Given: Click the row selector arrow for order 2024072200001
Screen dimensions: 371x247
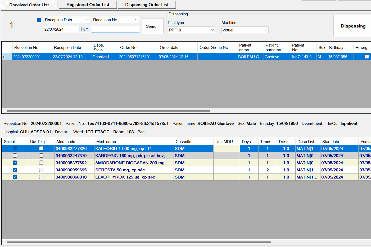Looking at the screenshot, I should [4, 57].
